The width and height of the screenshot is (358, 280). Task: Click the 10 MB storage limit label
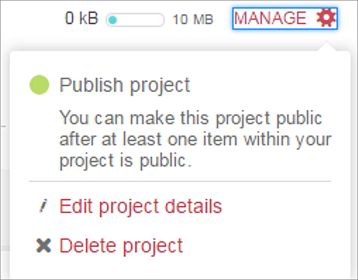(193, 20)
